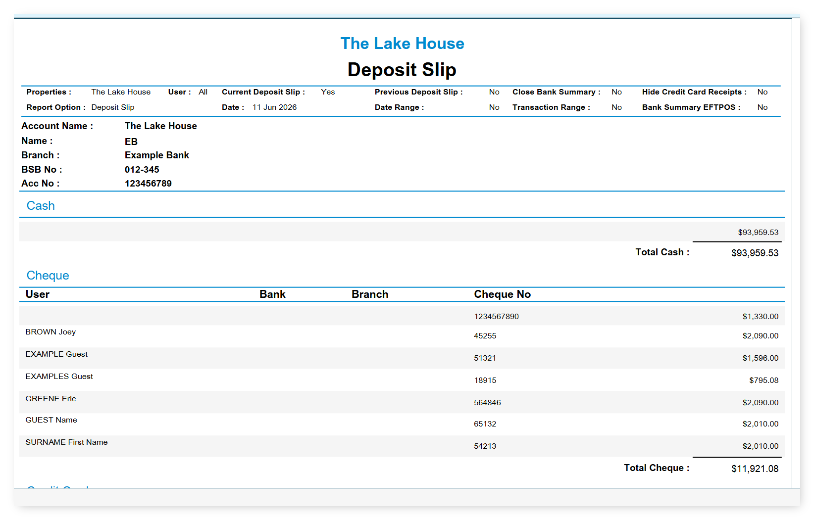Click the 'Previous Deposit Slip :' label
The width and height of the screenshot is (814, 520).
click(x=418, y=92)
